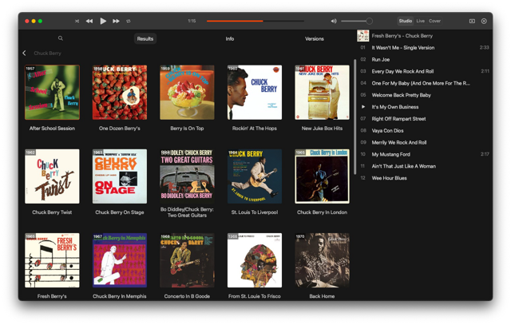Screen dimensions: 511x325
Task: Skip to the previous track
Action: 89,22
